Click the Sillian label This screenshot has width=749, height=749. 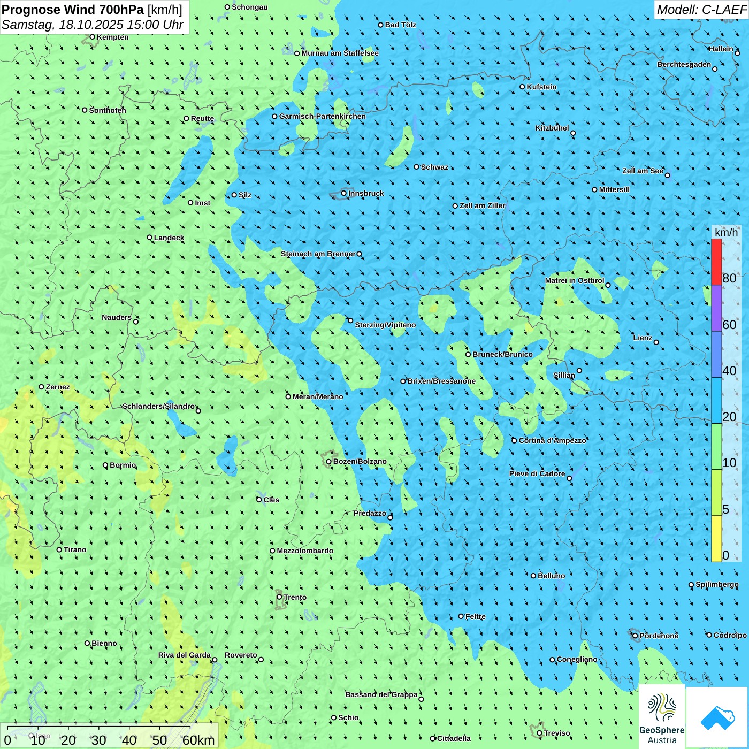(x=564, y=375)
